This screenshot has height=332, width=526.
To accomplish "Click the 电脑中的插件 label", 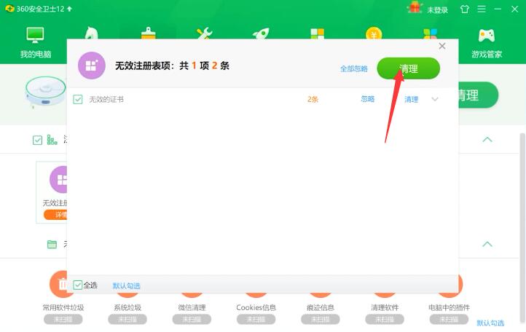I will pyautogui.click(x=449, y=307).
